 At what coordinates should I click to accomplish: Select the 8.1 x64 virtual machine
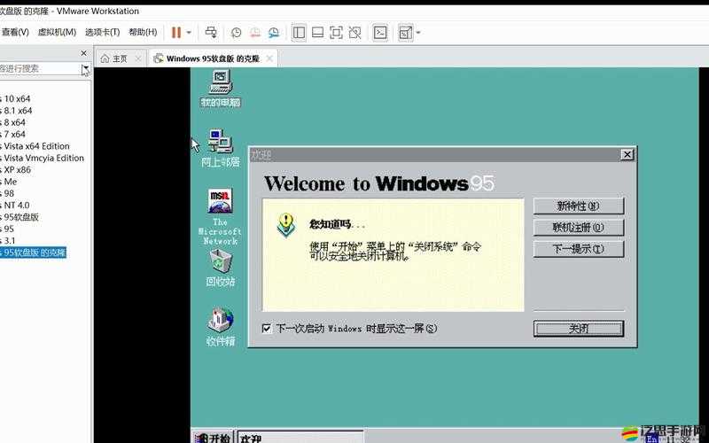[x=16, y=110]
